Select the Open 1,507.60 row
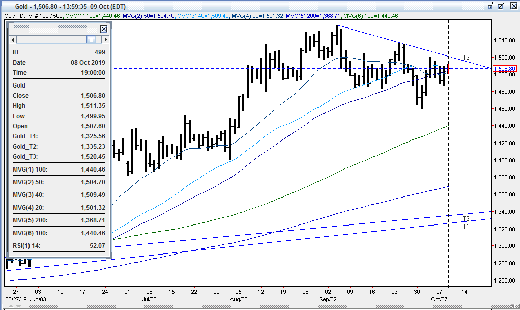This screenshot has width=520, height=310. (59, 126)
